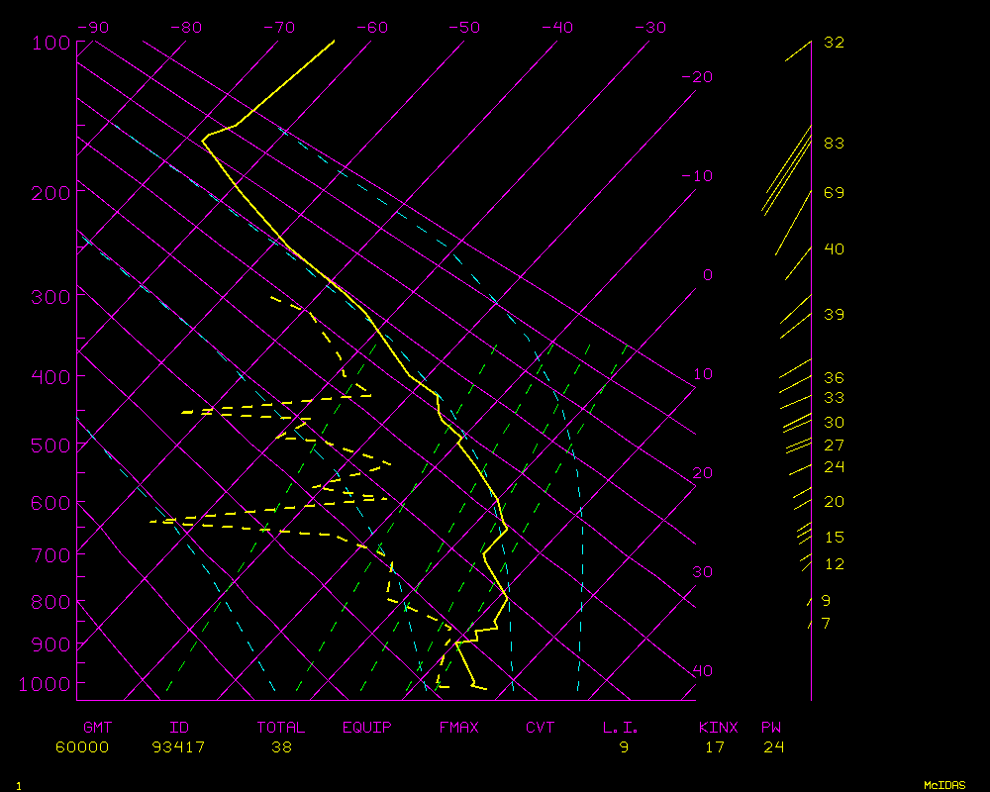Click the FMAX header label
Viewport: 990px width, 792px height.
click(459, 728)
